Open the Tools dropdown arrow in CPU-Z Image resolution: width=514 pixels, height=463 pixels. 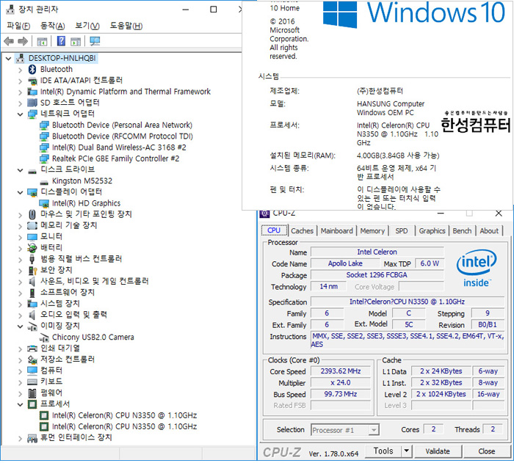[x=406, y=451]
